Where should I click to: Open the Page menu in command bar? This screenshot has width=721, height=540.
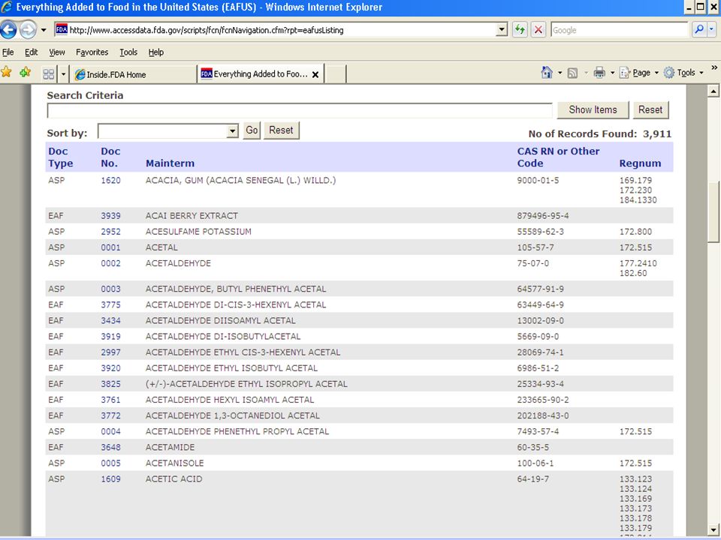639,73
